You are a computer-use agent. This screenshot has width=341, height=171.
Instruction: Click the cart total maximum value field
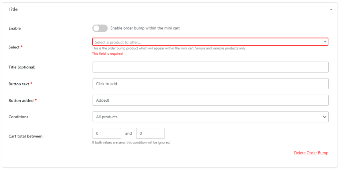coord(150,133)
